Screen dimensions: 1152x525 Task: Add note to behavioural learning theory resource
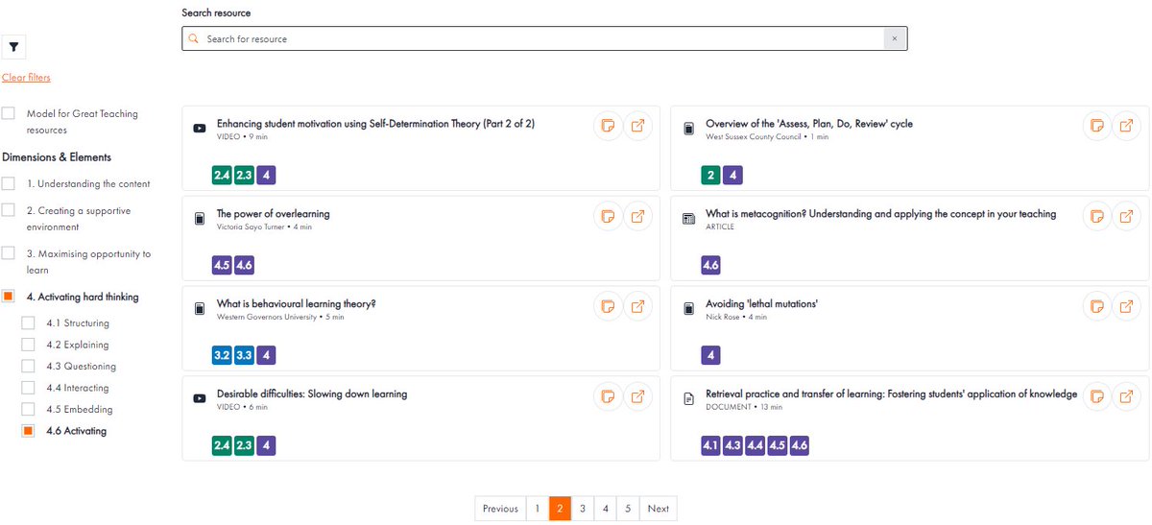[x=607, y=307]
